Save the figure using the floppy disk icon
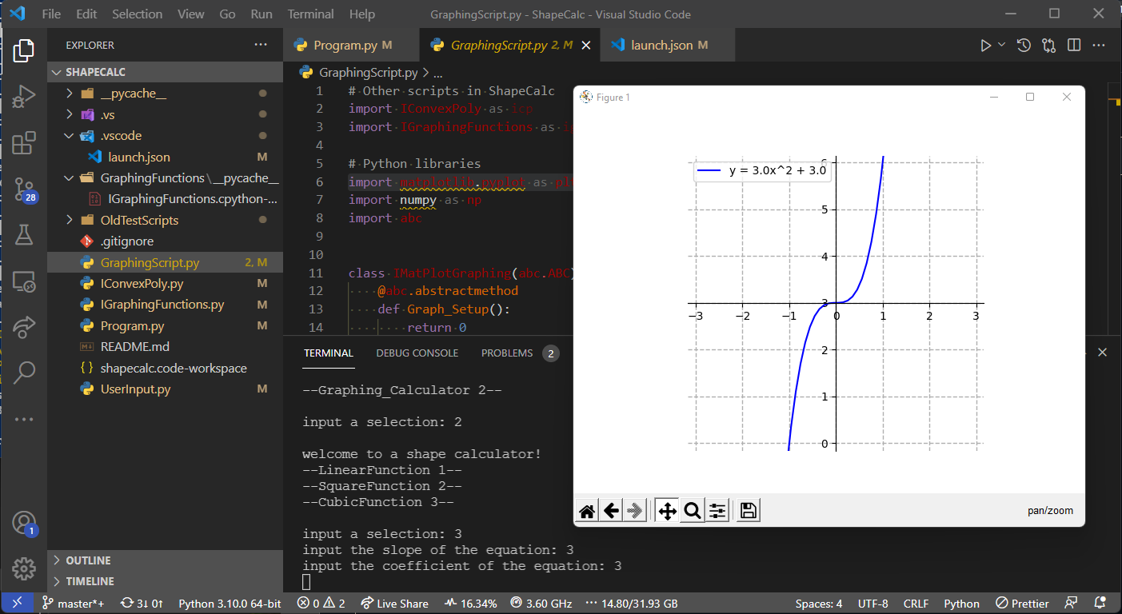 (x=747, y=510)
